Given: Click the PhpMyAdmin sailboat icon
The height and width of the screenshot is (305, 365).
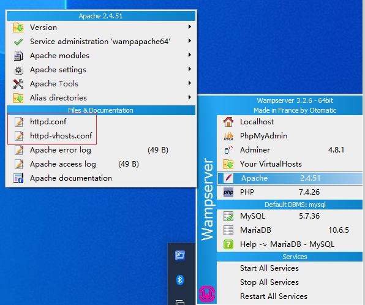Looking at the screenshot, I should click(x=228, y=136).
